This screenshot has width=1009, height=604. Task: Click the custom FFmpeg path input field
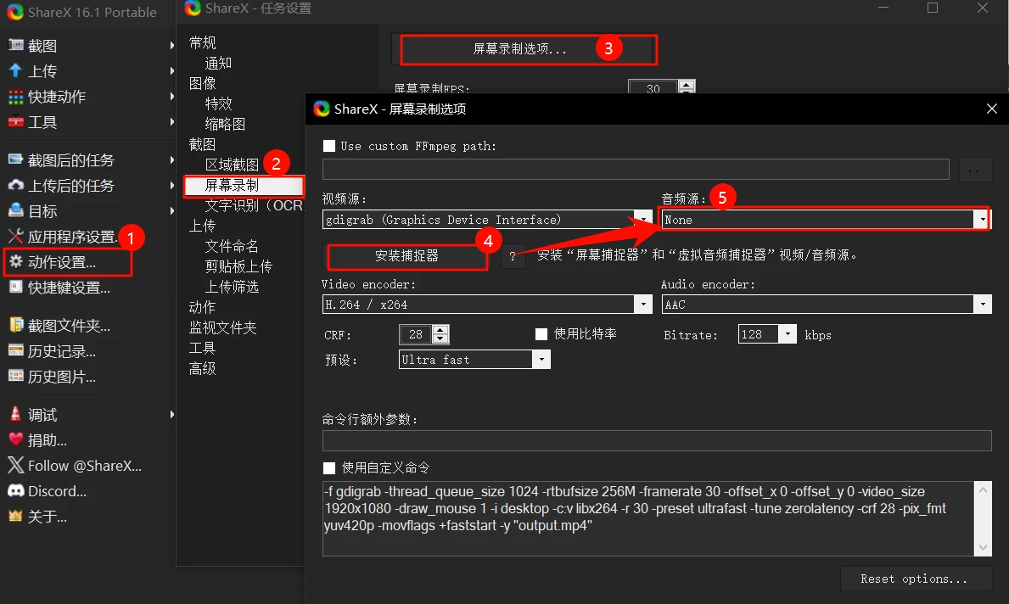(636, 169)
